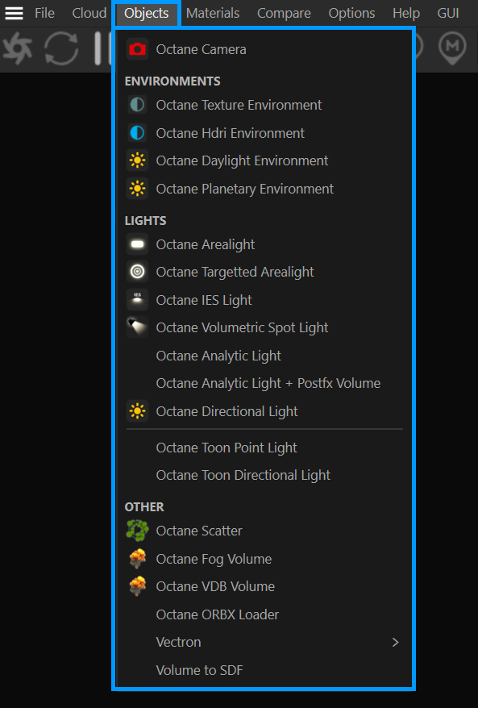478x708 pixels.
Task: Open the hamburger menu icon
Action: [x=14, y=13]
